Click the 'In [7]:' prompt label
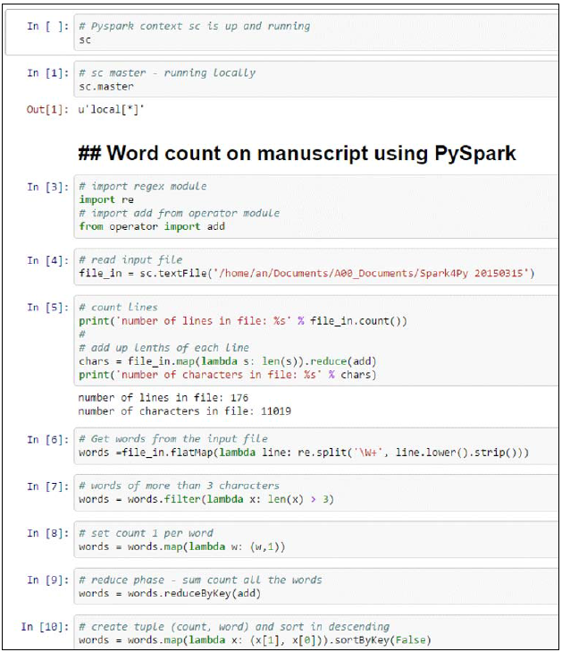 click(47, 487)
